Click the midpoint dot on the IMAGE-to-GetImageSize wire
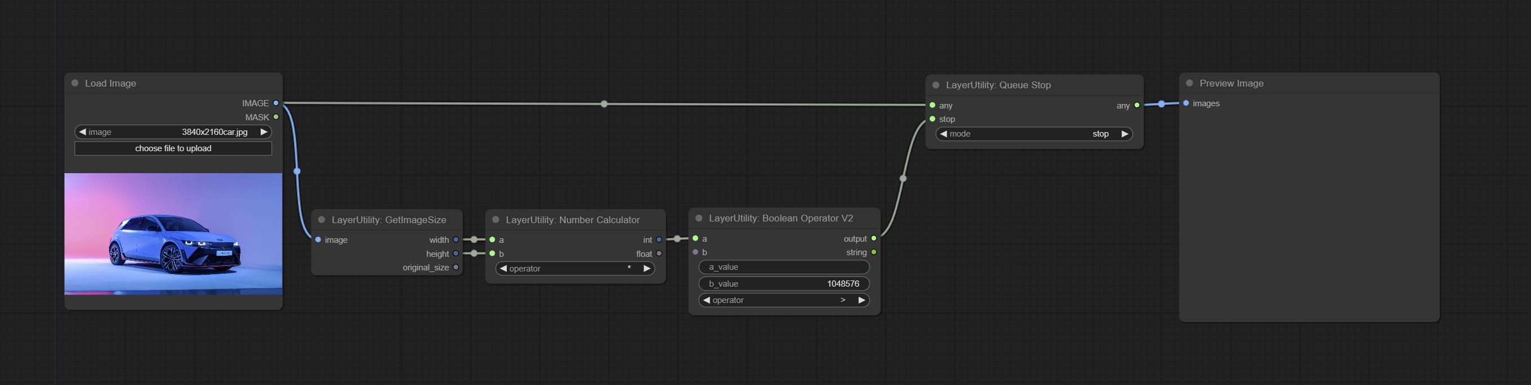The width and height of the screenshot is (1531, 385). coord(297,171)
